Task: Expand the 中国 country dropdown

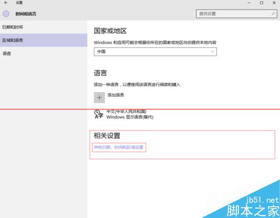Action: pyautogui.click(x=155, y=52)
